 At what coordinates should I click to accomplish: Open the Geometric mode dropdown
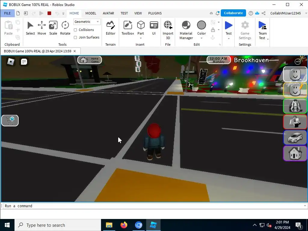[87, 22]
